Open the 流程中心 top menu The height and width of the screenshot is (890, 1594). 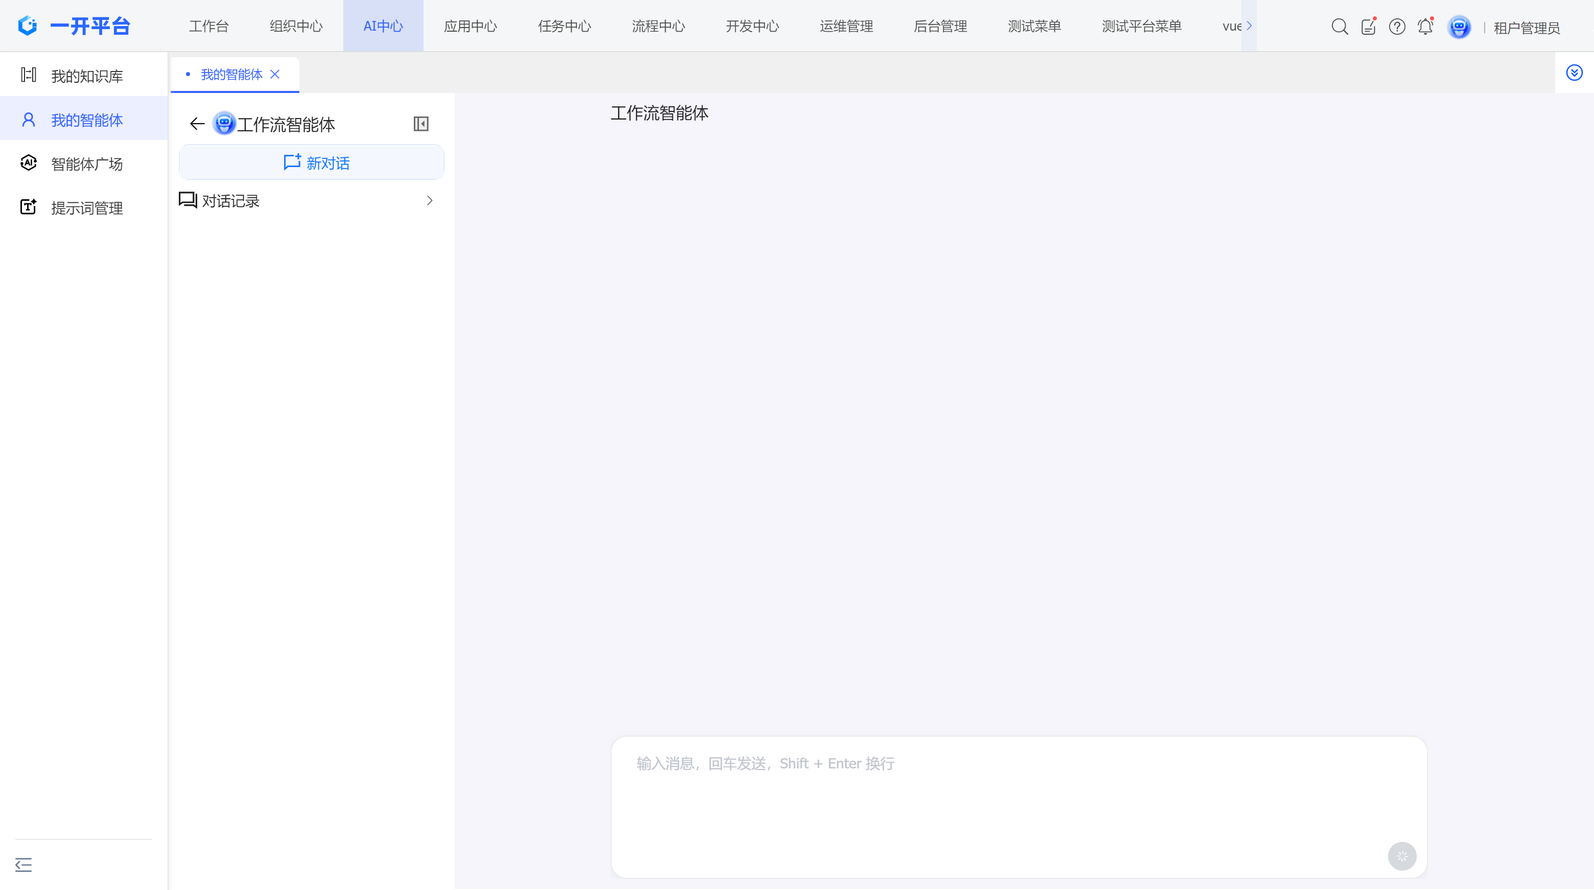click(x=659, y=26)
